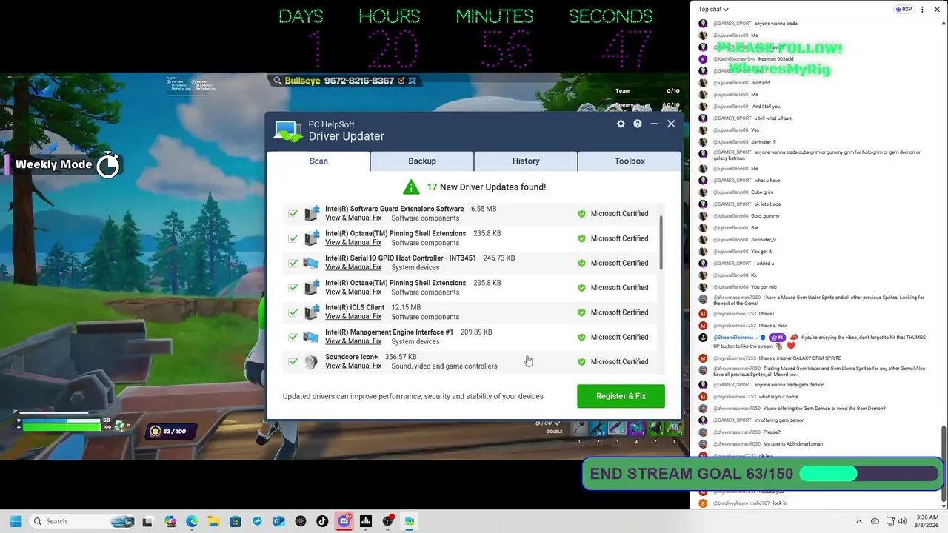The height and width of the screenshot is (533, 948).
Task: Uncheck the second Optane Pinning Shell Extensions driver
Action: 293,288
